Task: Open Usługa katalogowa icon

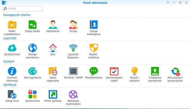Action: pyautogui.click(x=94, y=25)
